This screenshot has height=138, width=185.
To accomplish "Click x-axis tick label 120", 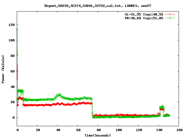I will [x=139, y=130].
